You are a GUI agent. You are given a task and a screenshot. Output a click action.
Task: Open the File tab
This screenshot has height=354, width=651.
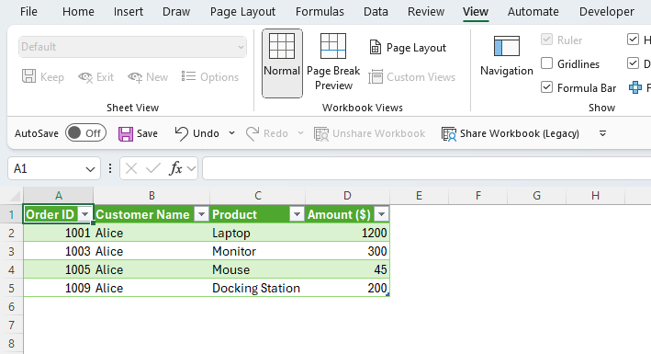pos(28,12)
